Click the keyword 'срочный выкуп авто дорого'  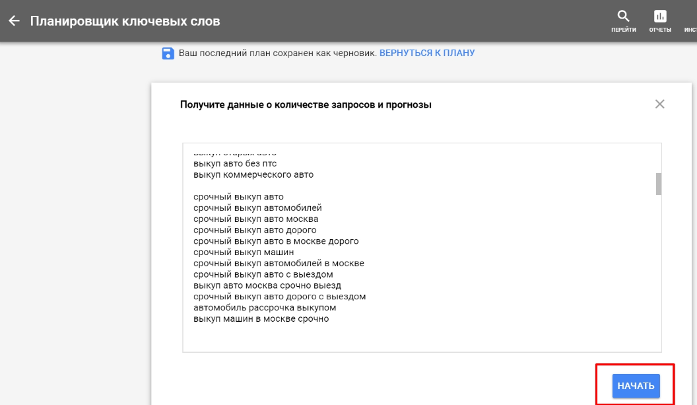255,230
